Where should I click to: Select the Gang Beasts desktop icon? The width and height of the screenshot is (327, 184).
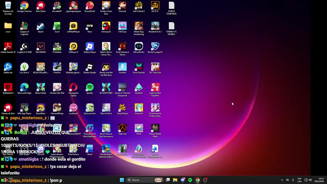click(x=122, y=109)
